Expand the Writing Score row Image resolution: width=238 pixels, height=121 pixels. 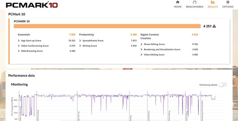pos(80,46)
